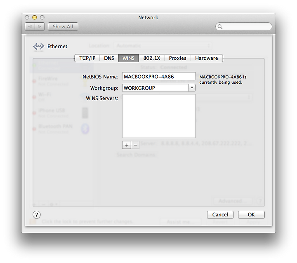Open the Proxies tab
The width and height of the screenshot is (297, 263).
(x=177, y=58)
